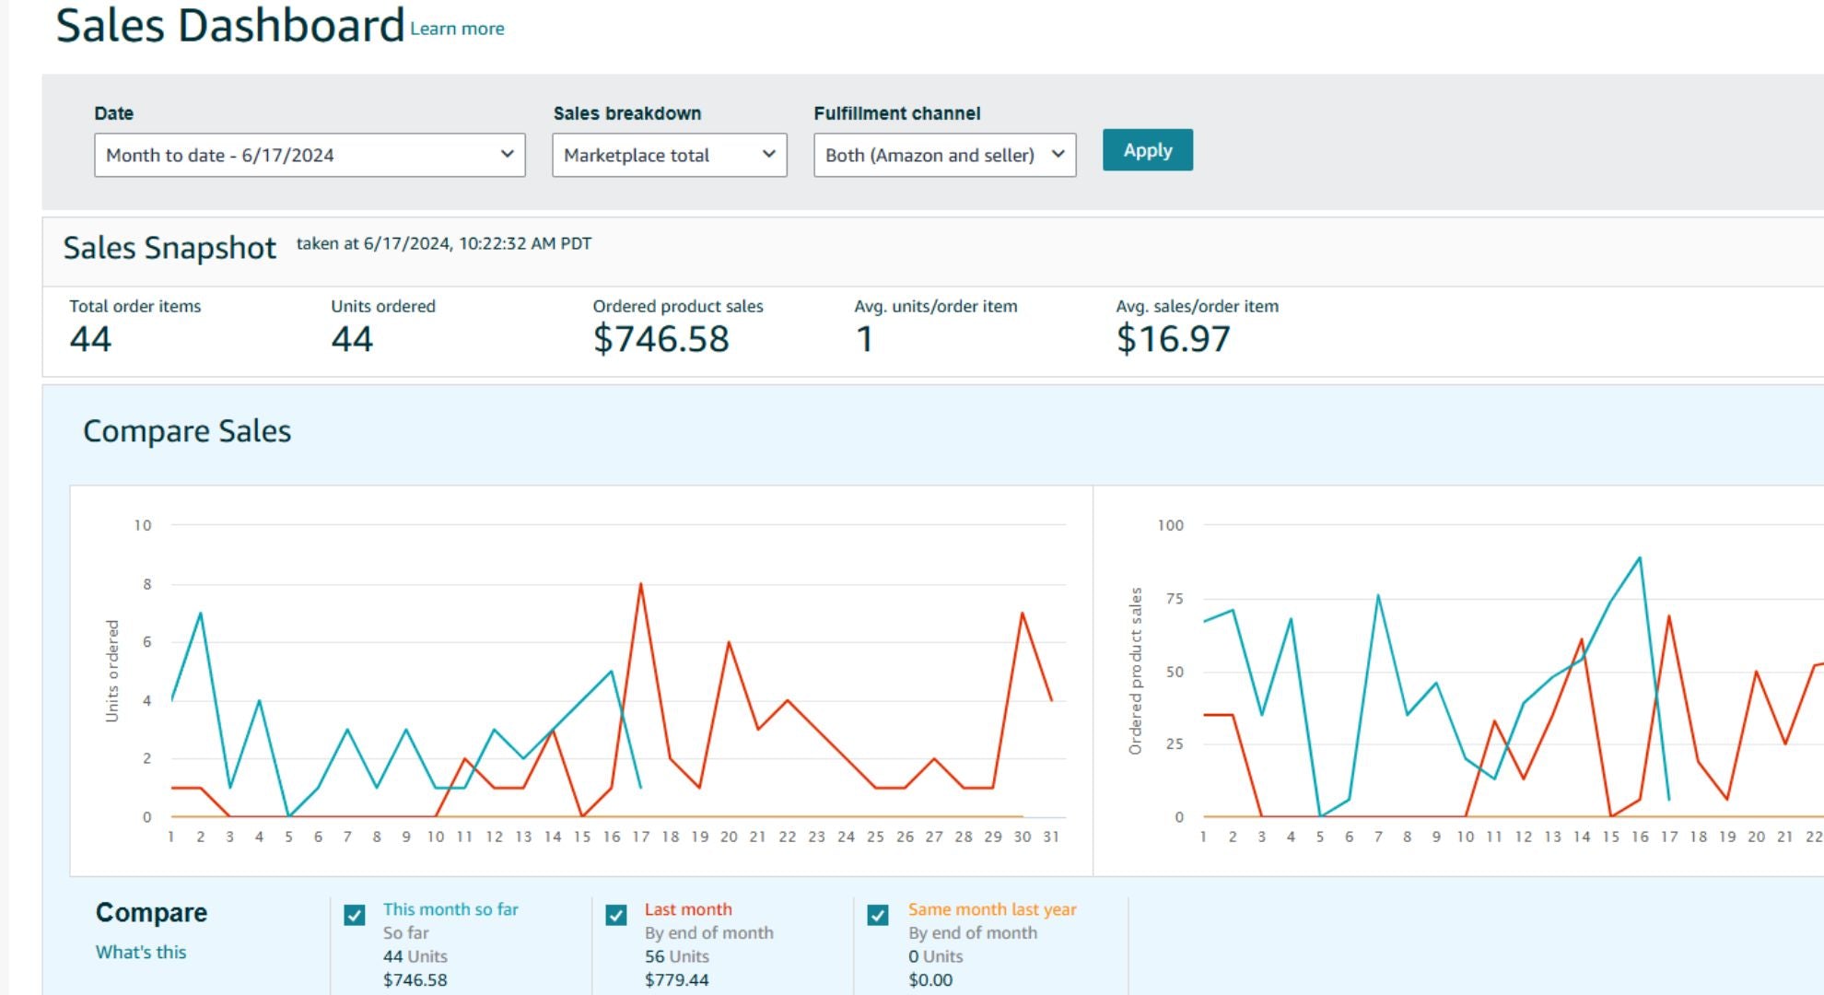
Task: Click the Avg. sales/order item value $16.97
Action: (1173, 339)
